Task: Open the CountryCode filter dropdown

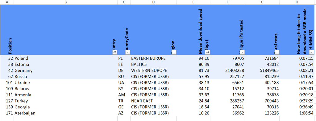Action: click(x=127, y=52)
